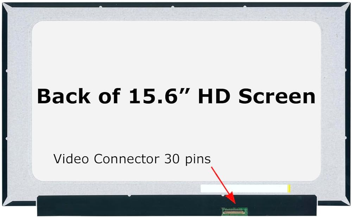Click the '15.6"' size text
The image size is (352, 217).
coord(159,96)
